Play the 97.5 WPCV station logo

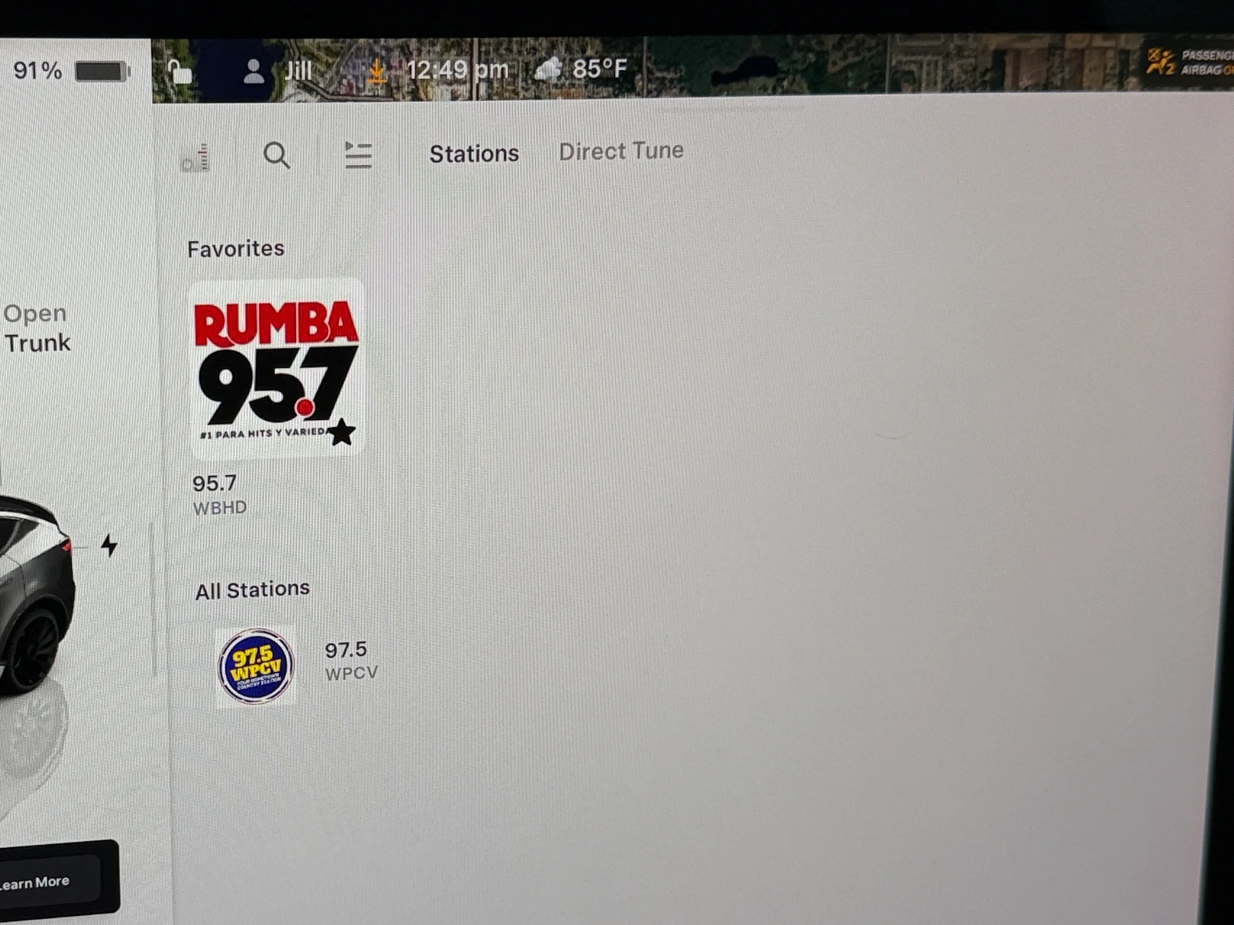[256, 666]
